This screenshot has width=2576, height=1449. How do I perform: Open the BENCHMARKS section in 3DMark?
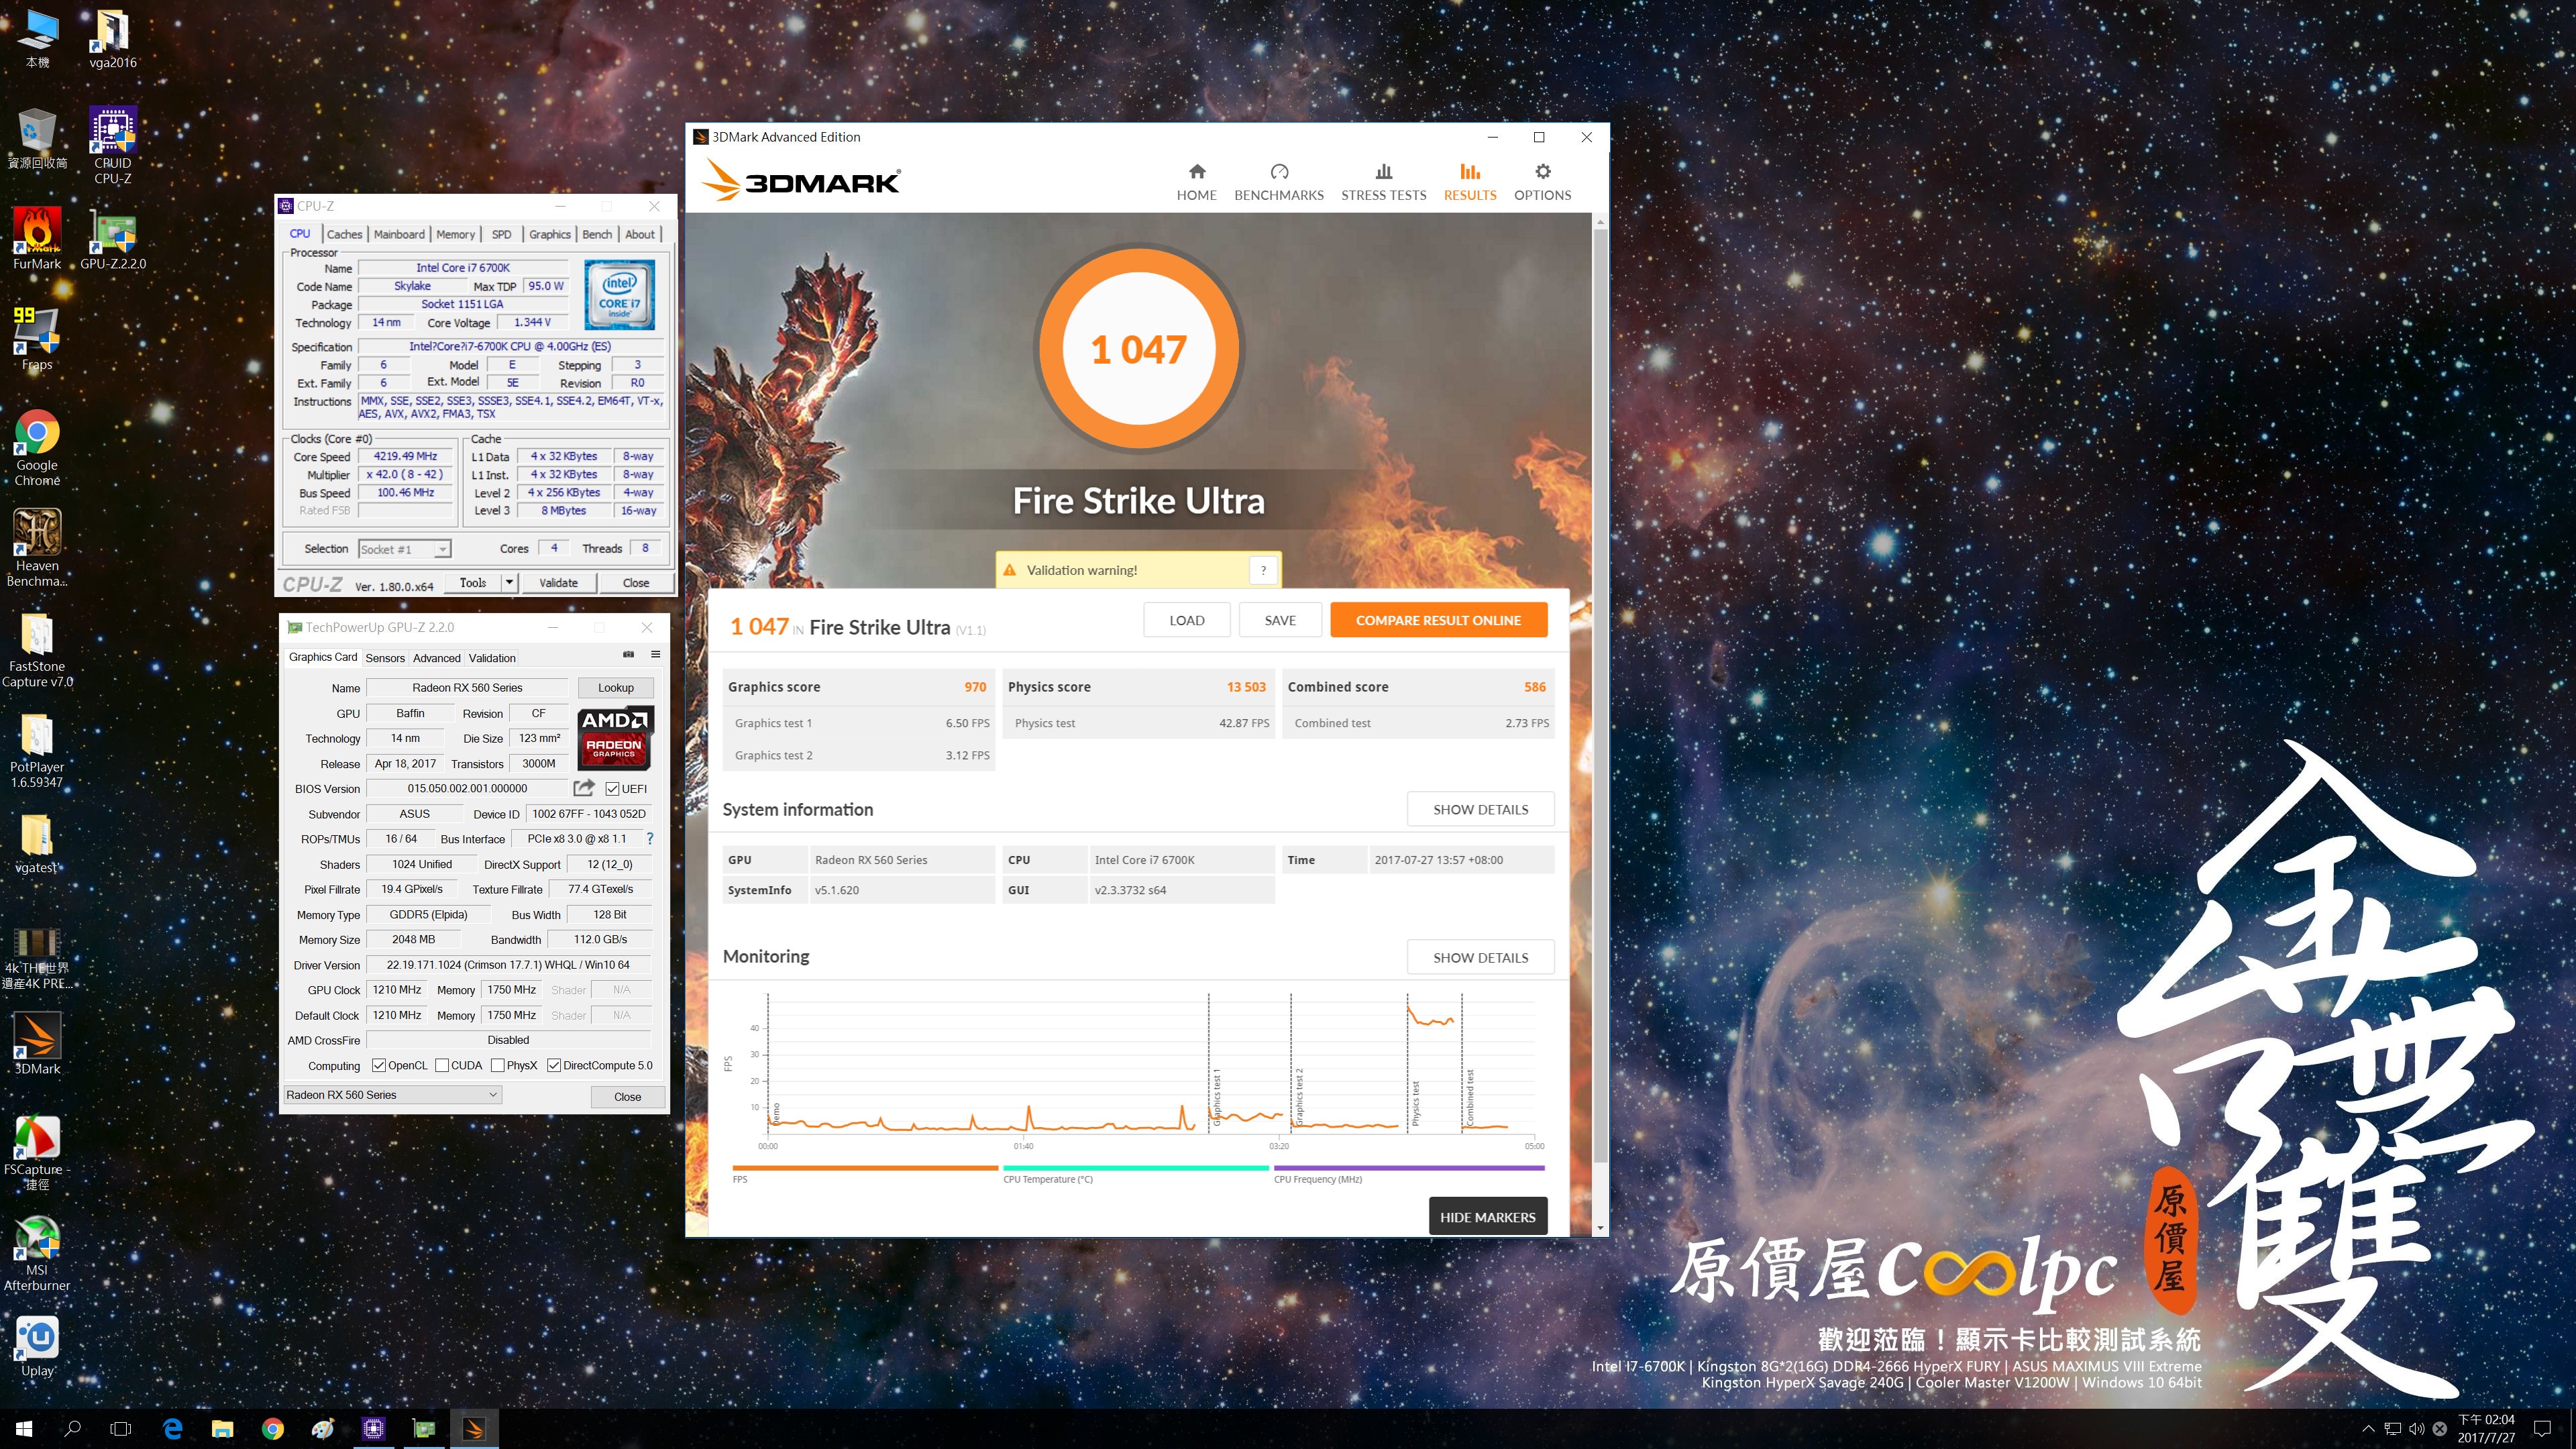click(x=1278, y=182)
